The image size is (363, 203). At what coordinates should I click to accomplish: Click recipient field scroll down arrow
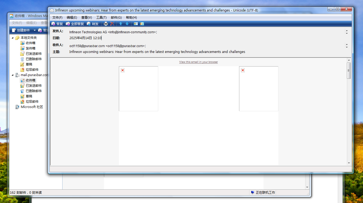[347, 47]
